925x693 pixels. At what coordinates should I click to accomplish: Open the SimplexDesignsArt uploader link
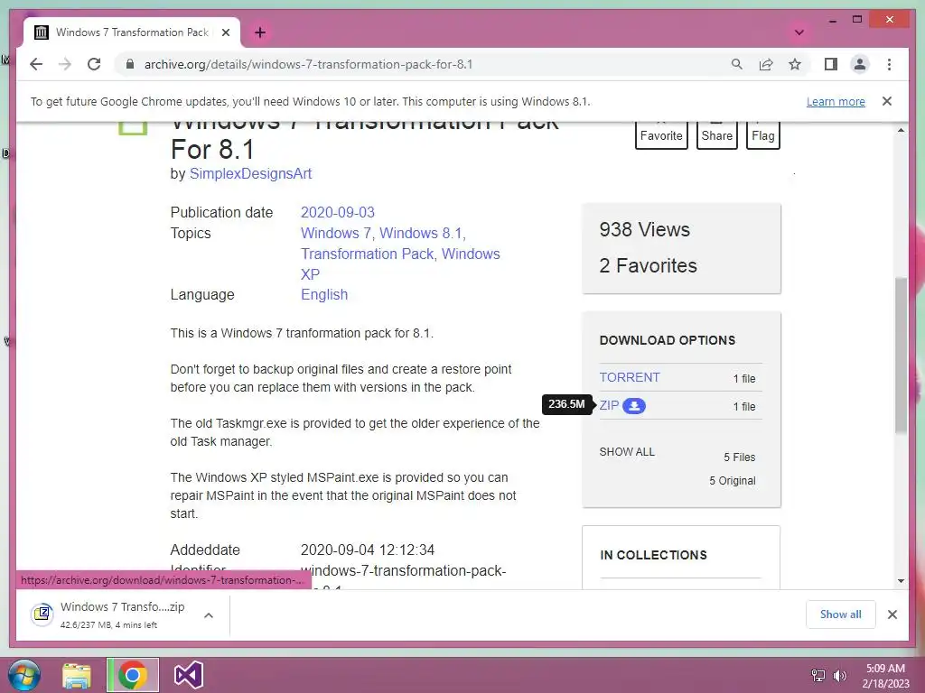251,174
